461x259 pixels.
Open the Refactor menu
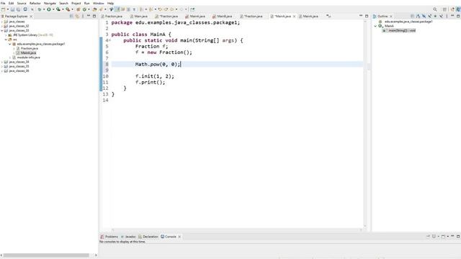tap(35, 3)
